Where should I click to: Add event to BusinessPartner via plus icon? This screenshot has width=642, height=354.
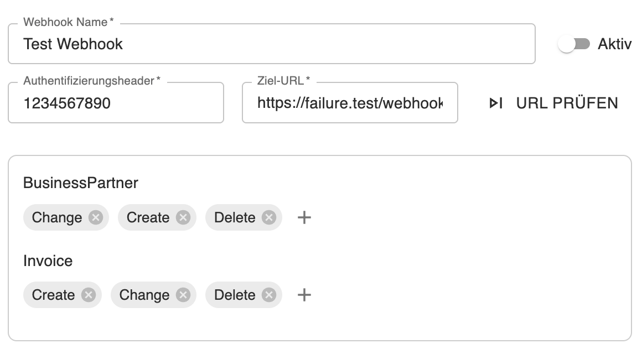click(304, 217)
